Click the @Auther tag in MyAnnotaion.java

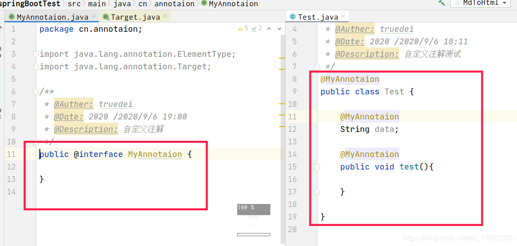pos(74,104)
